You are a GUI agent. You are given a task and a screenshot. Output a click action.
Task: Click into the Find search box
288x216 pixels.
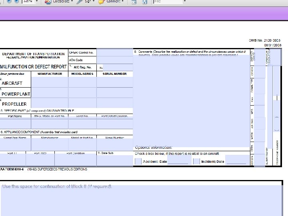tap(168, 2)
